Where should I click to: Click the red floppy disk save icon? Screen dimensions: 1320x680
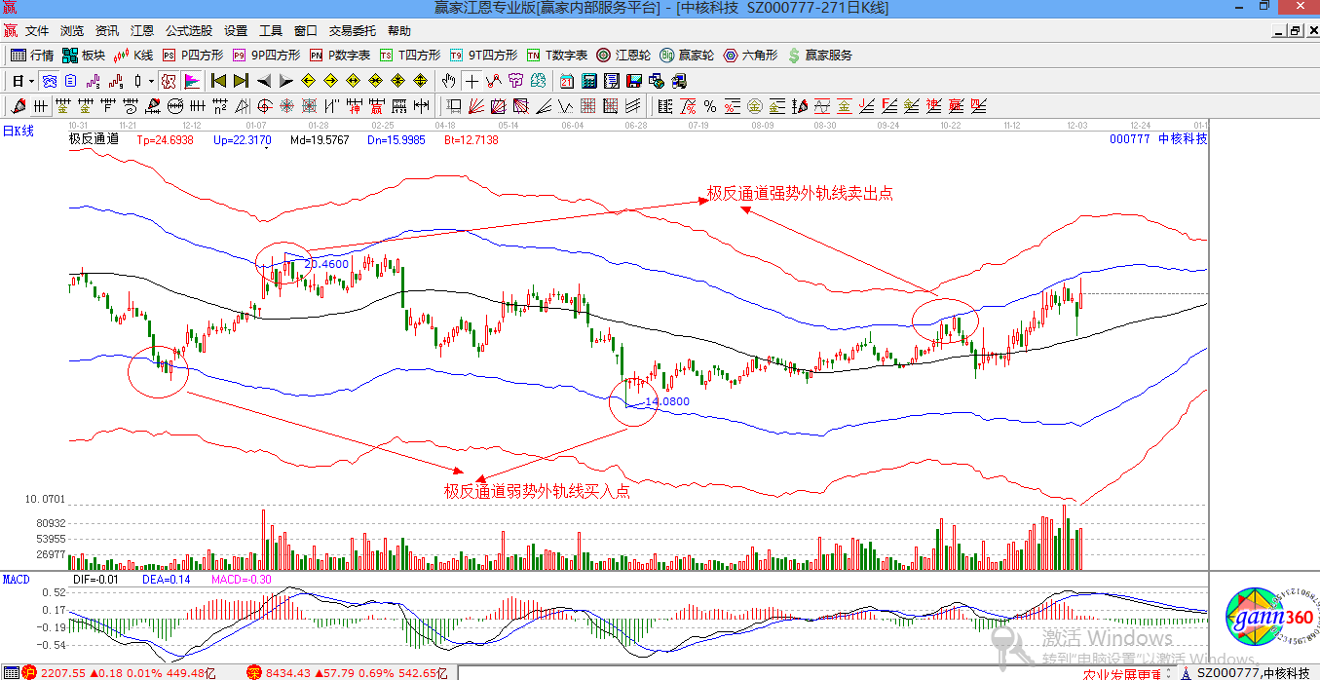click(634, 81)
